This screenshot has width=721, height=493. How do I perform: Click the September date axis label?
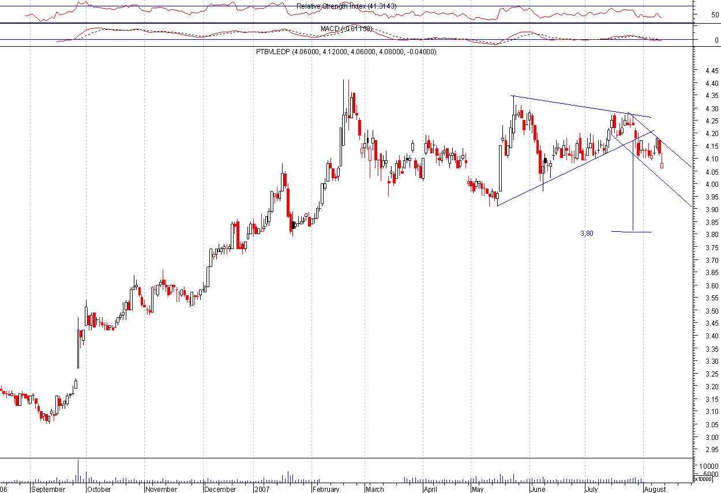48,489
